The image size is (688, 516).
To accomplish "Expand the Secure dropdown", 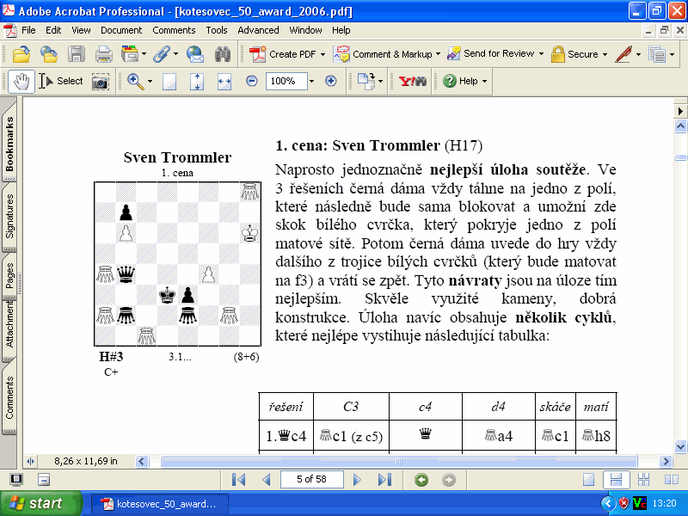I will point(605,54).
